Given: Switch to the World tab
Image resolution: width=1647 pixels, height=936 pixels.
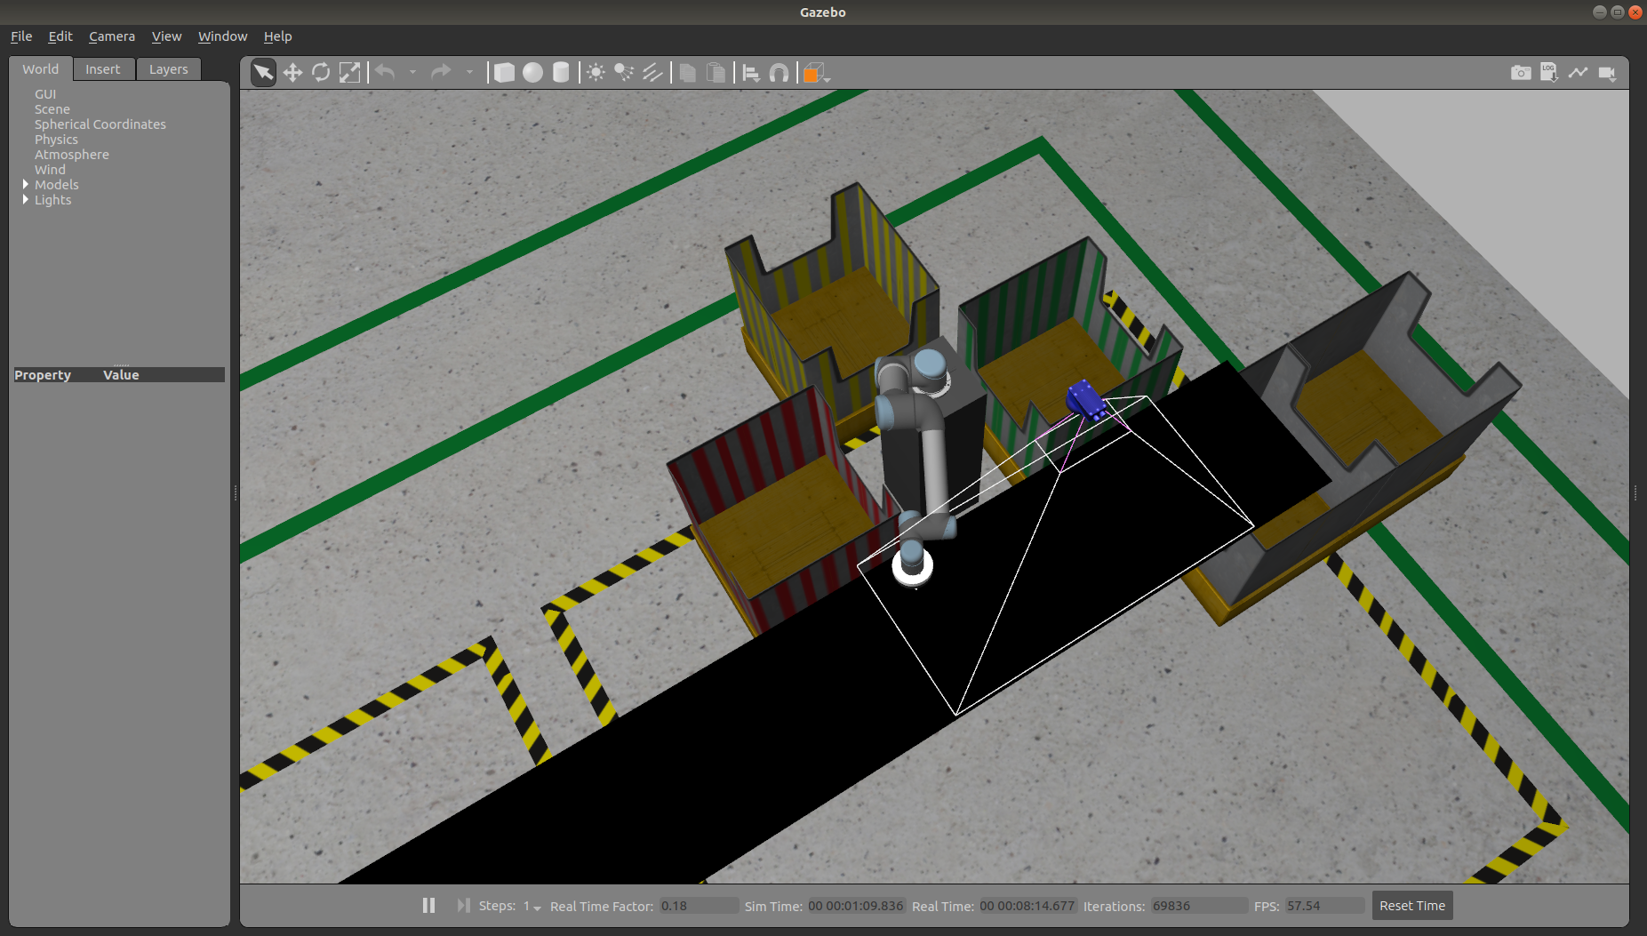Looking at the screenshot, I should click(x=41, y=69).
